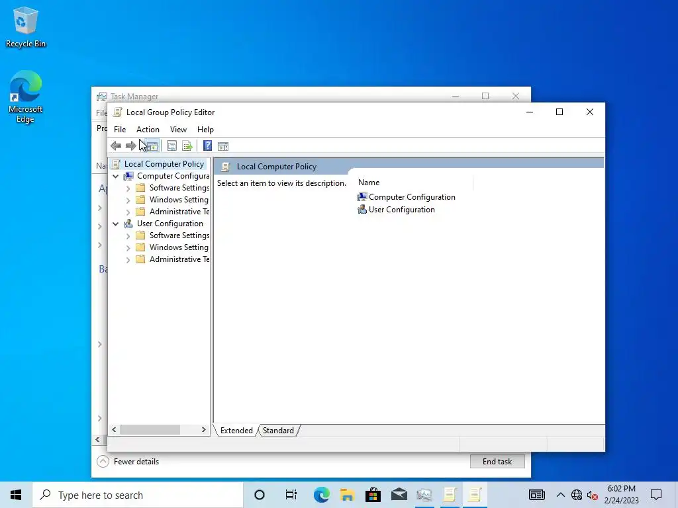The image size is (678, 508).
Task: Open the Action menu
Action: [x=148, y=130]
